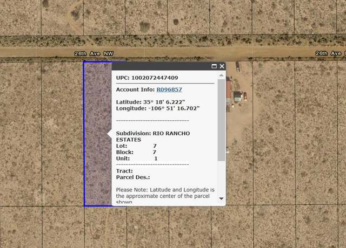The height and width of the screenshot is (248, 346).
Task: Select the parcel west of highlighted lot
Action: [63, 134]
